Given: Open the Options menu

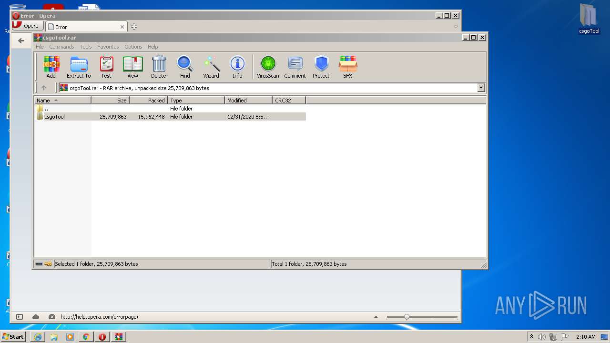Looking at the screenshot, I should coord(133,47).
